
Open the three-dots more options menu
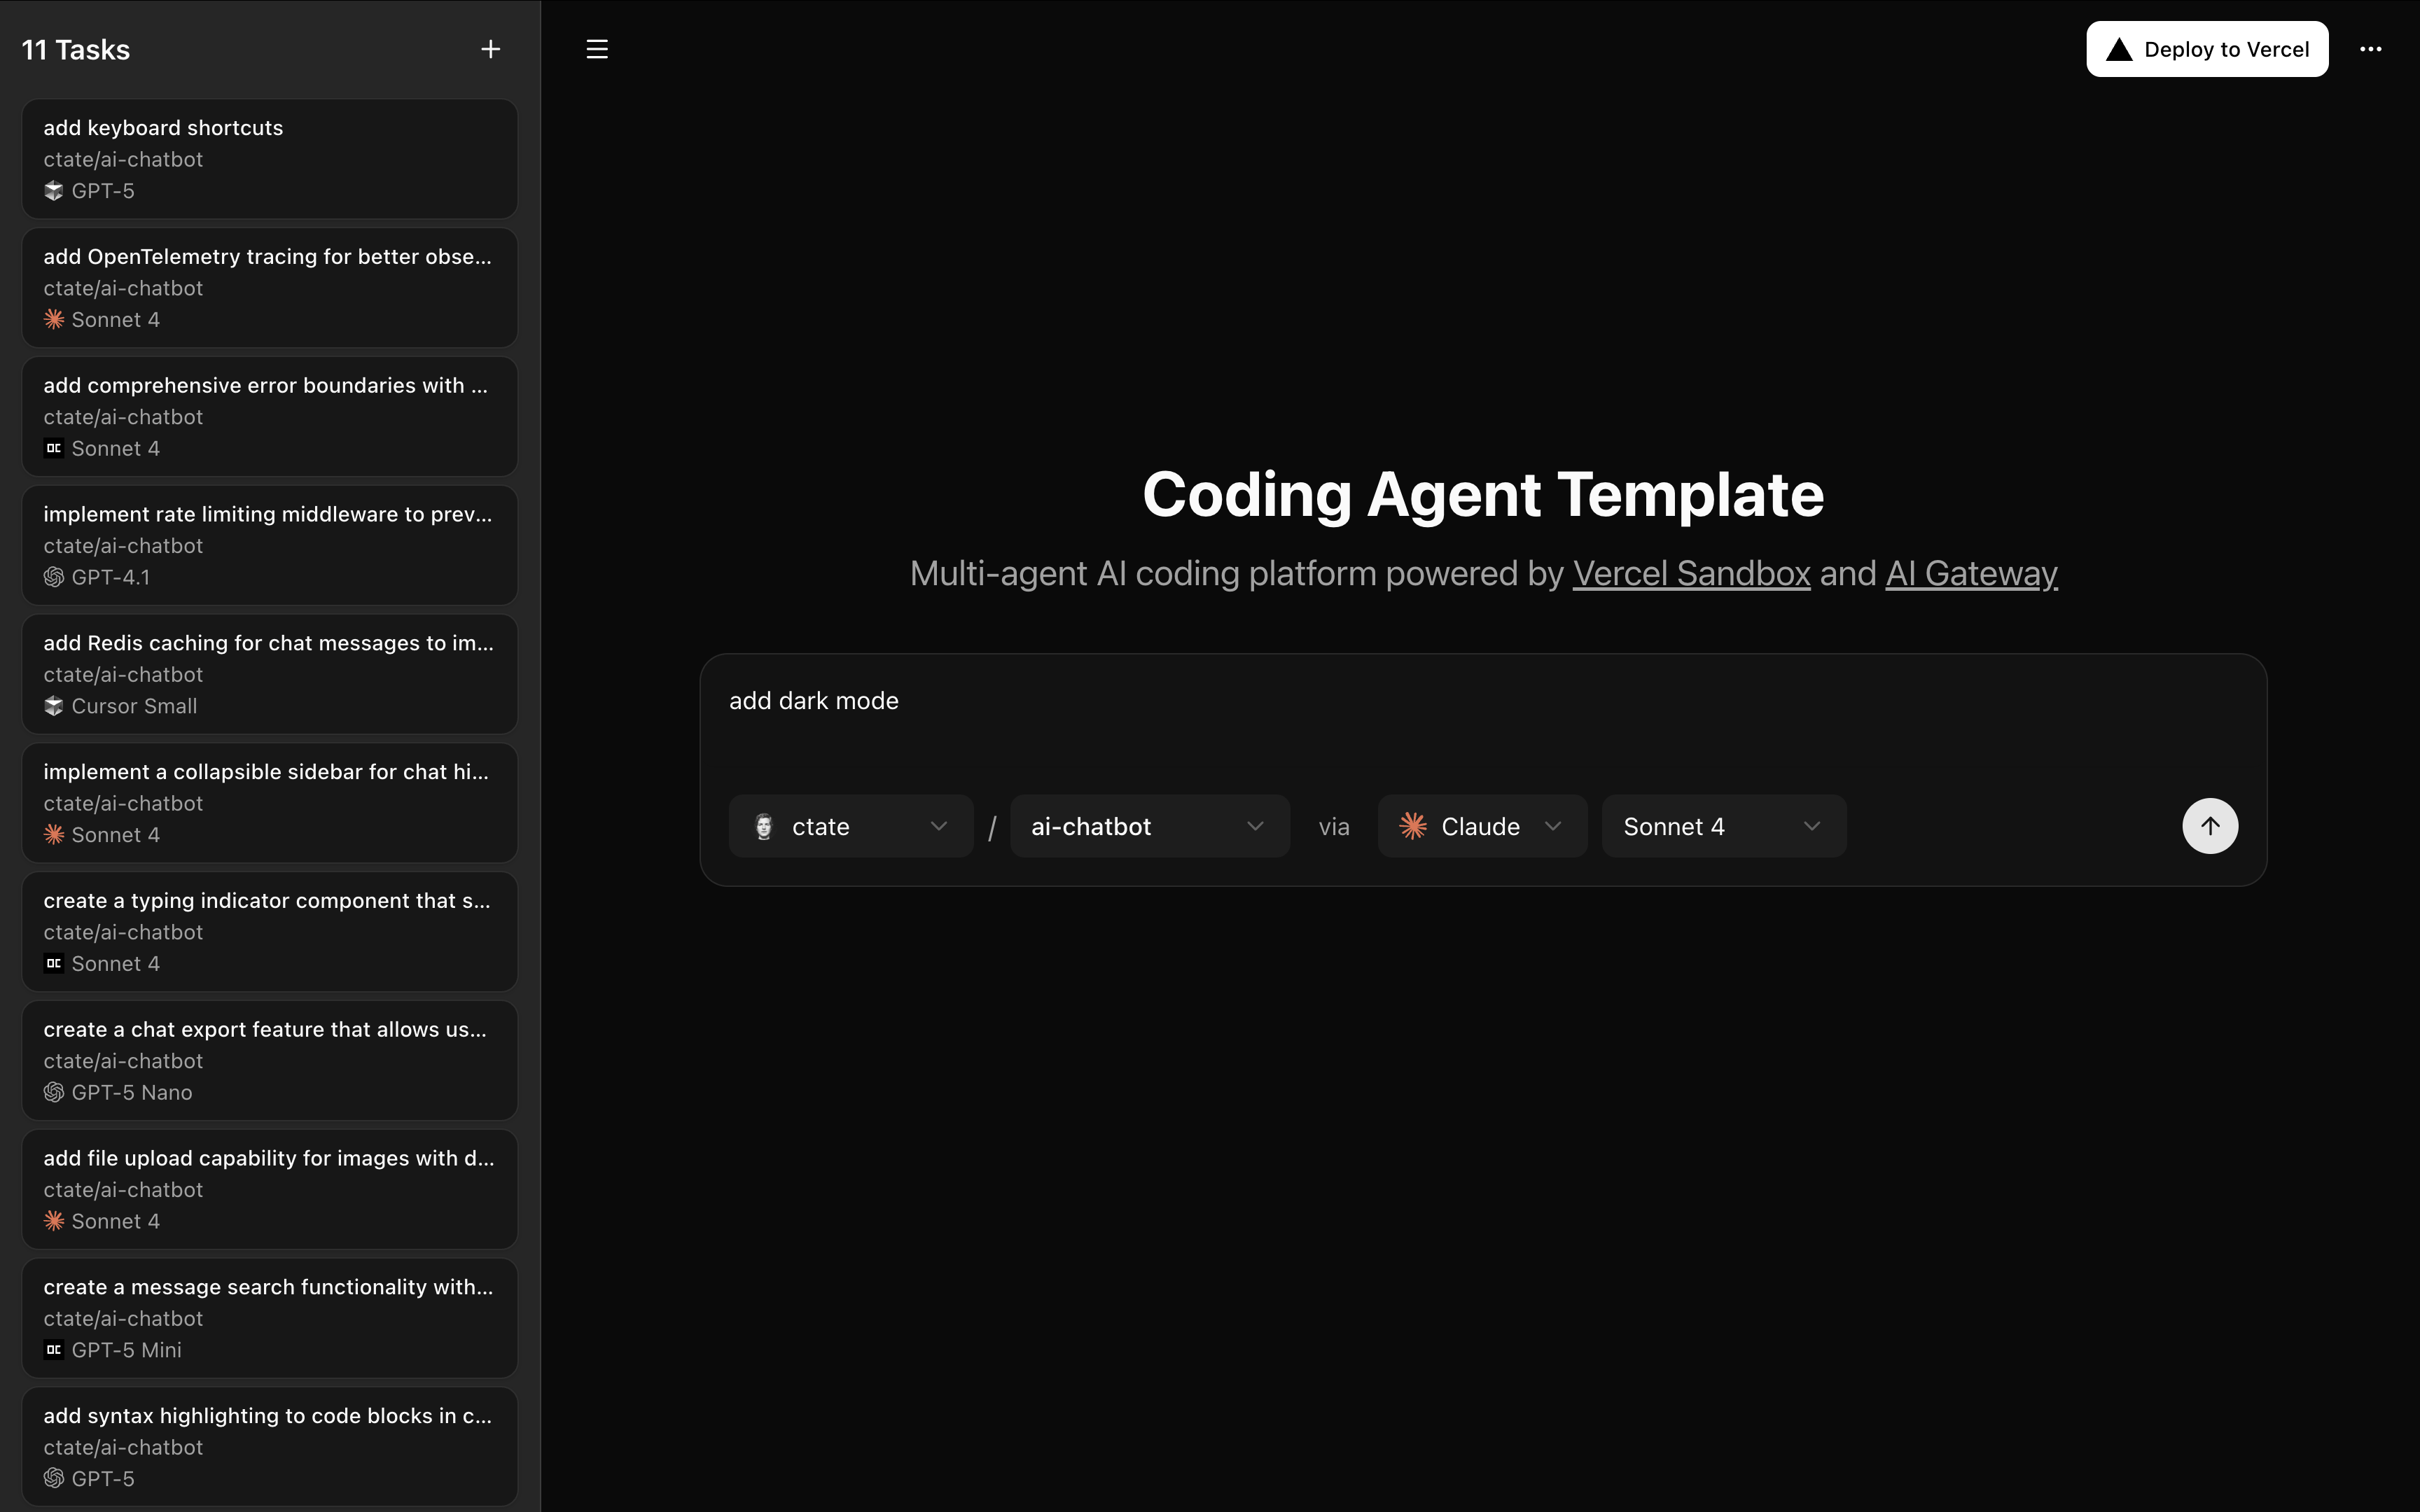[2370, 49]
